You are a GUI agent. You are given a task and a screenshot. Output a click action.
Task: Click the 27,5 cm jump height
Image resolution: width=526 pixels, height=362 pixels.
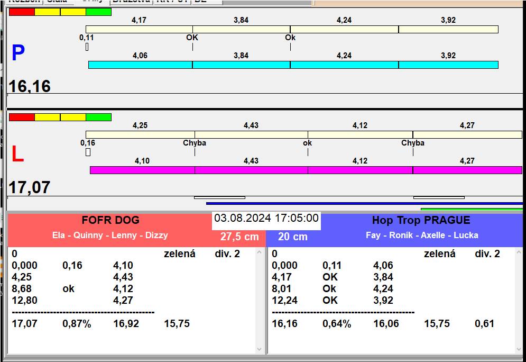click(x=239, y=237)
